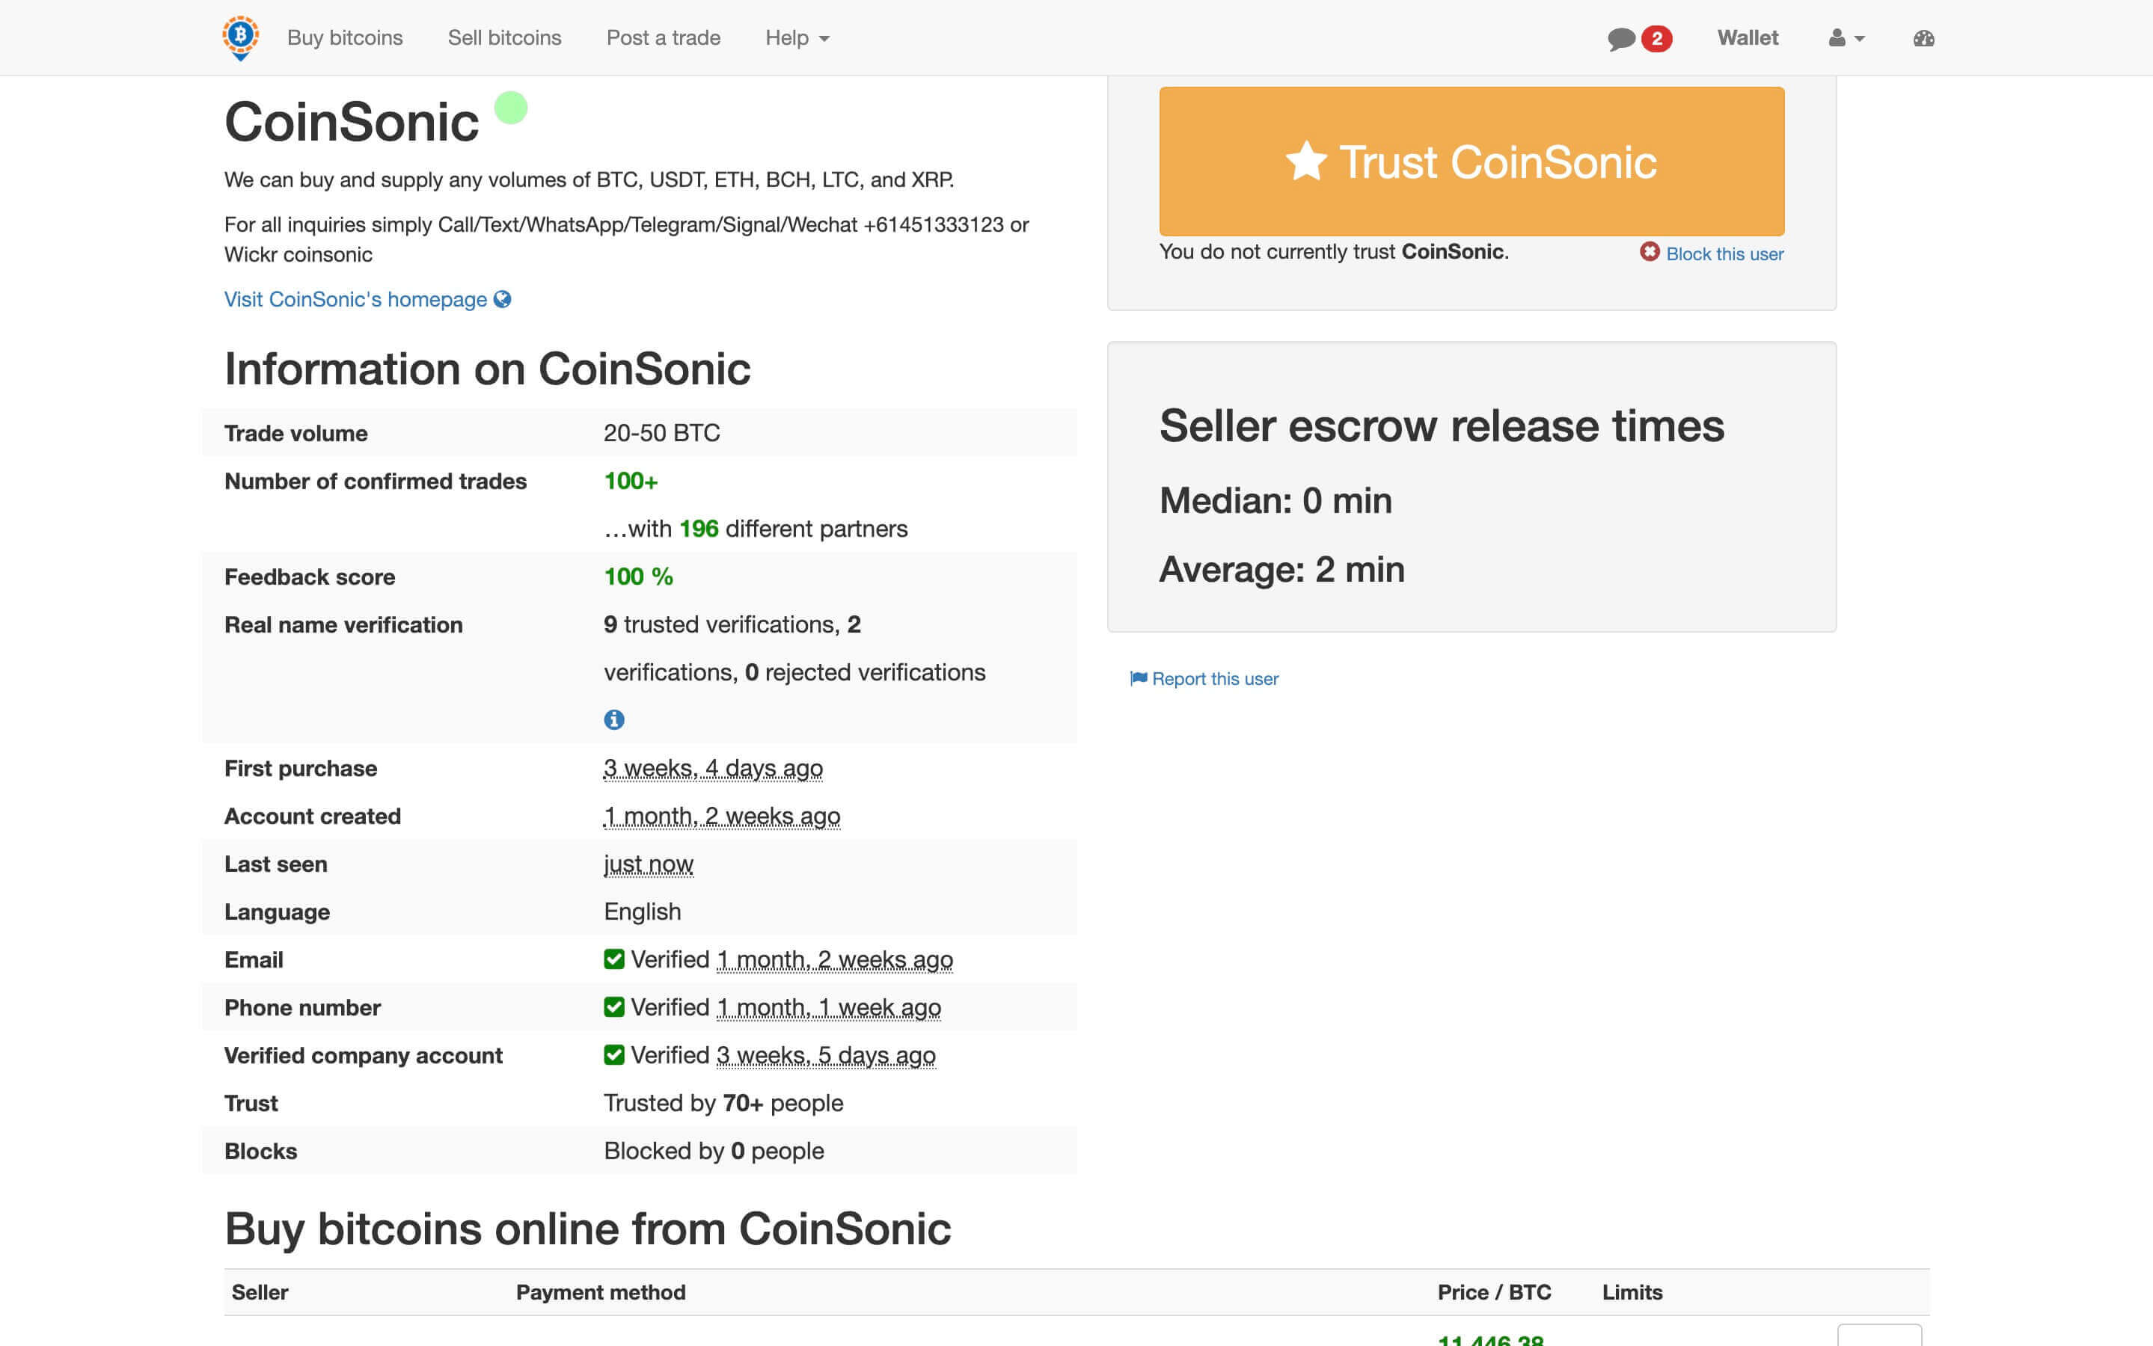
Task: Click the info icon under real name verification
Action: 614,719
